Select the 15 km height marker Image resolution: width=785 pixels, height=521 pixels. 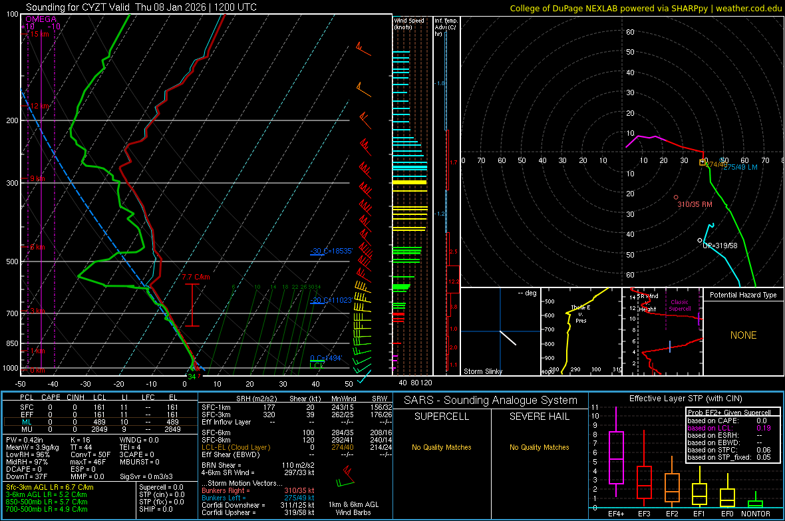[38, 34]
